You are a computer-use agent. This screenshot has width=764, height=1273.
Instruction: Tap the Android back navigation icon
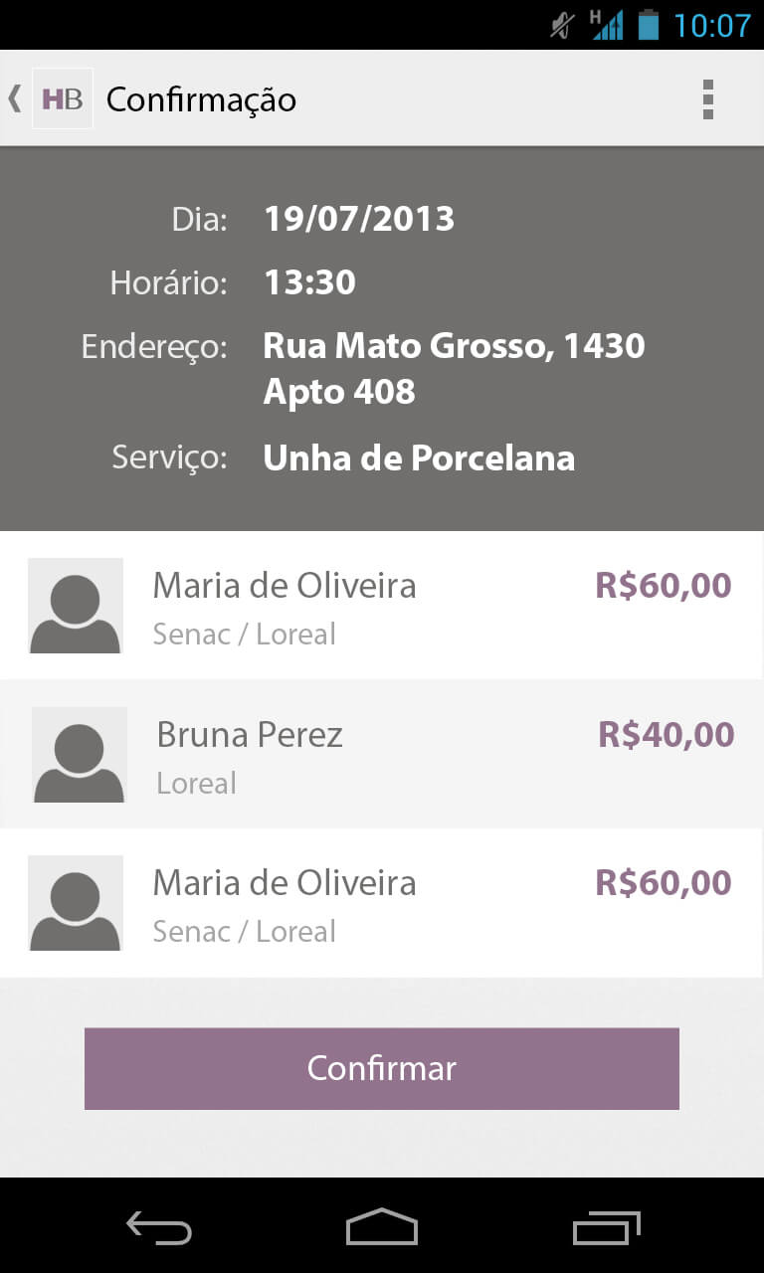[x=159, y=1228]
